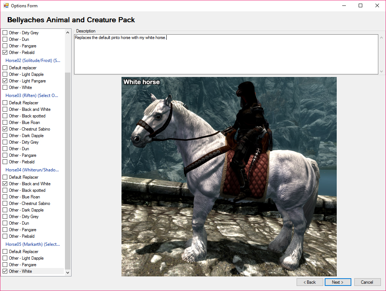Click the options list scroll up arrow

[x=68, y=32]
